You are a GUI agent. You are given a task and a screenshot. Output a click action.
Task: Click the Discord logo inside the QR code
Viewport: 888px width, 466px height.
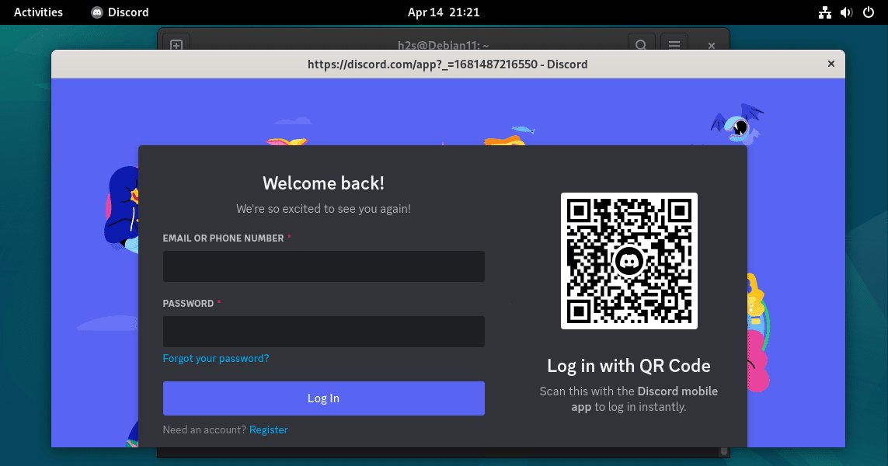click(629, 261)
